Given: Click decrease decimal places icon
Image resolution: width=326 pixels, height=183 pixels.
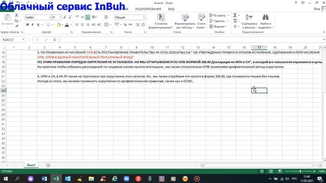Looking at the screenshot, I should (143, 25).
